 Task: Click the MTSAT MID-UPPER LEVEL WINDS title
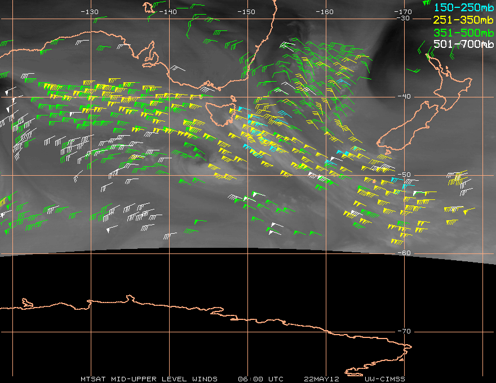pyautogui.click(x=149, y=379)
